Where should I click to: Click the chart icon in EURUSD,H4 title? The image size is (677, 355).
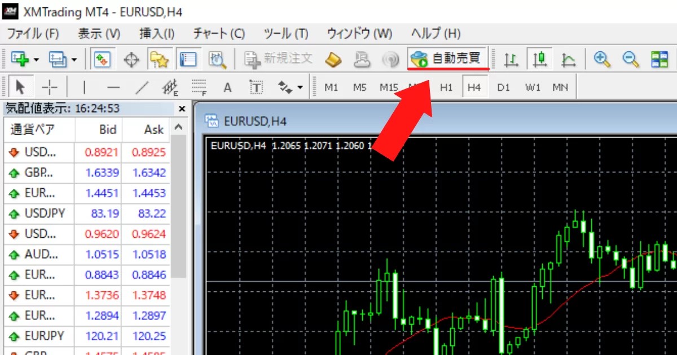point(213,121)
